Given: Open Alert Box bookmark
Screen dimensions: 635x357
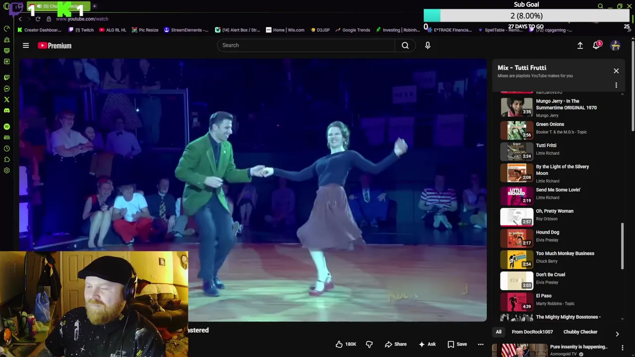Looking at the screenshot, I should (x=237, y=30).
